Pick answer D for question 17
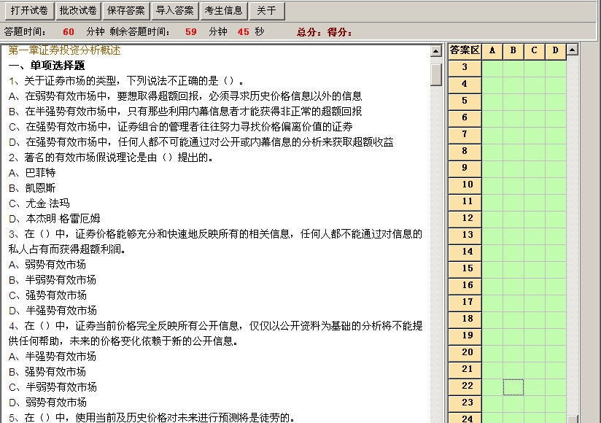Viewport: 601px width, 423px height. [x=555, y=303]
